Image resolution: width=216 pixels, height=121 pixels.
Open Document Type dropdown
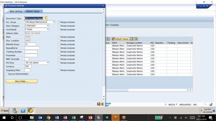pyautogui.click(x=46, y=18)
